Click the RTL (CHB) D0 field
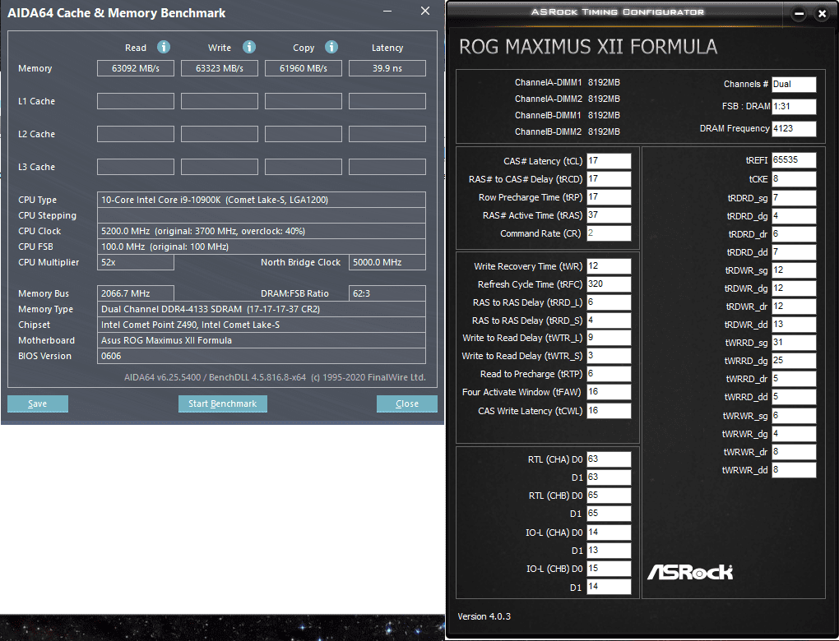The image size is (839, 641). tap(609, 496)
